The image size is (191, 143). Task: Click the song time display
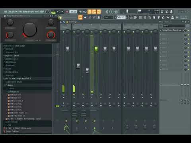click(112, 12)
